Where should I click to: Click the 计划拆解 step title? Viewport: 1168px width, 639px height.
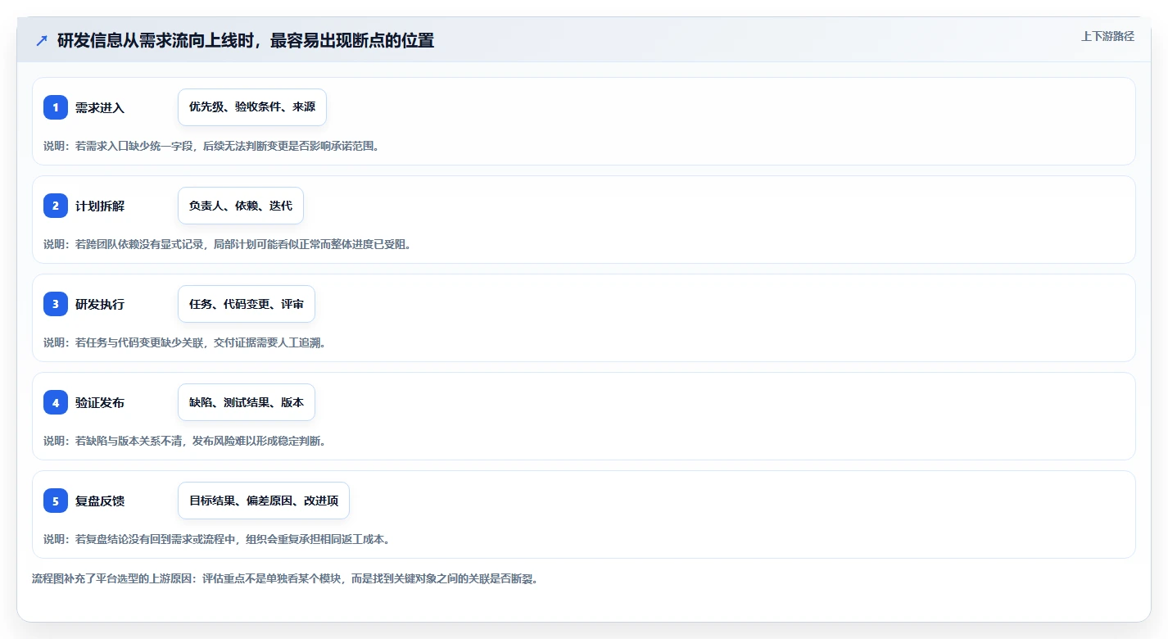click(100, 206)
